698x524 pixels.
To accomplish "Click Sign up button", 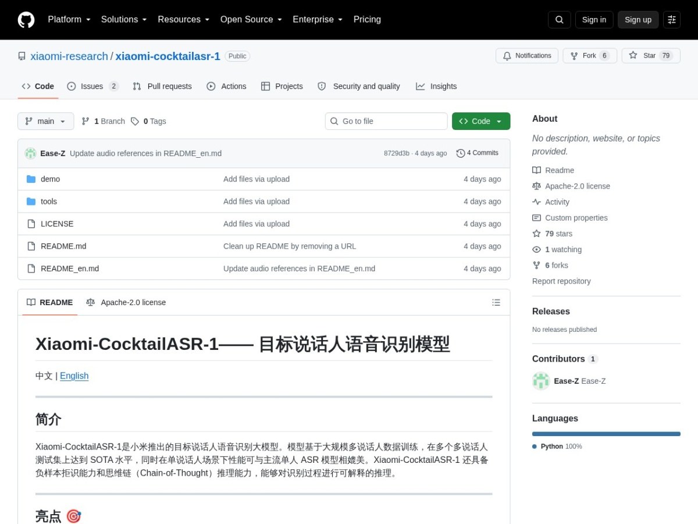I will [638, 20].
